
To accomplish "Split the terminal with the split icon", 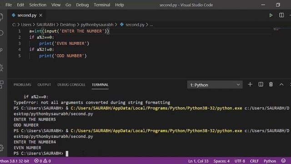I will [x=261, y=84].
